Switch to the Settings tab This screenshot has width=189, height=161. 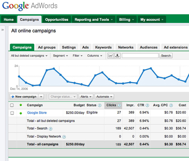click(69, 47)
